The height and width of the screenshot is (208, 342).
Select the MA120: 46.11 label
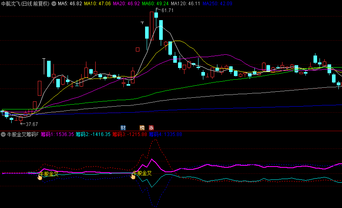click(185, 4)
